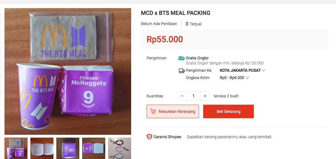Show the bracelets thumbnail image
Screen dimensions: 336x159
[x=120, y=148]
